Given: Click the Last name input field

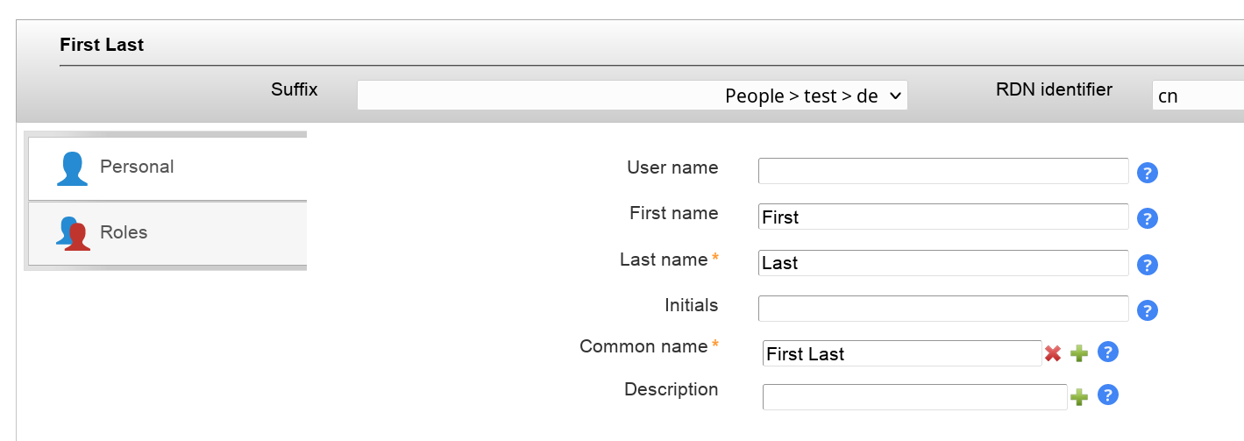Looking at the screenshot, I should (x=942, y=263).
